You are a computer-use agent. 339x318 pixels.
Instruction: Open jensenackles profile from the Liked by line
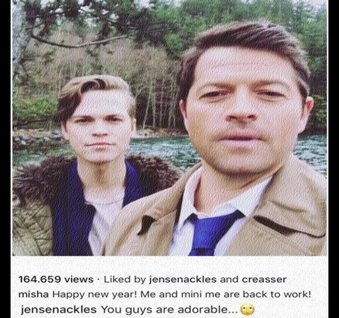tap(183, 280)
